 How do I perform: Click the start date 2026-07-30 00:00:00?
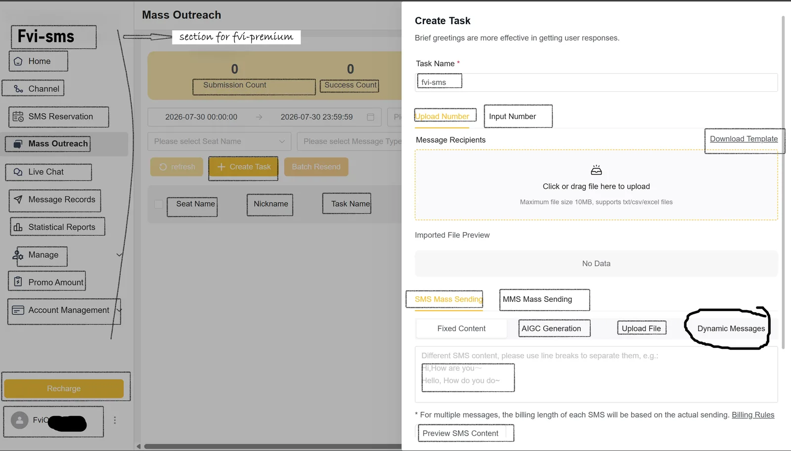coord(201,117)
